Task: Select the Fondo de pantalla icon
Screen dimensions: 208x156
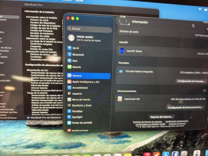Action: point(69,123)
